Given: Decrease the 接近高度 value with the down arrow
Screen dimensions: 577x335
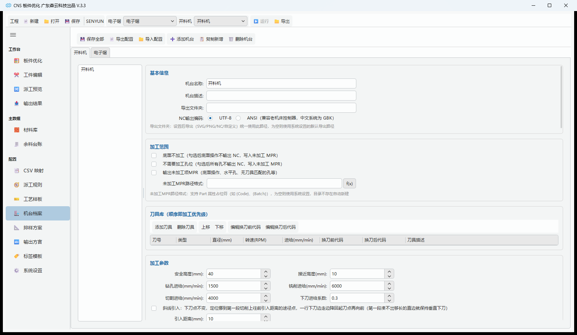Looking at the screenshot, I should point(389,276).
